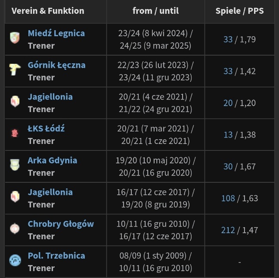
Task: View the 108 matches for Jagiellonia
Action: (x=228, y=198)
